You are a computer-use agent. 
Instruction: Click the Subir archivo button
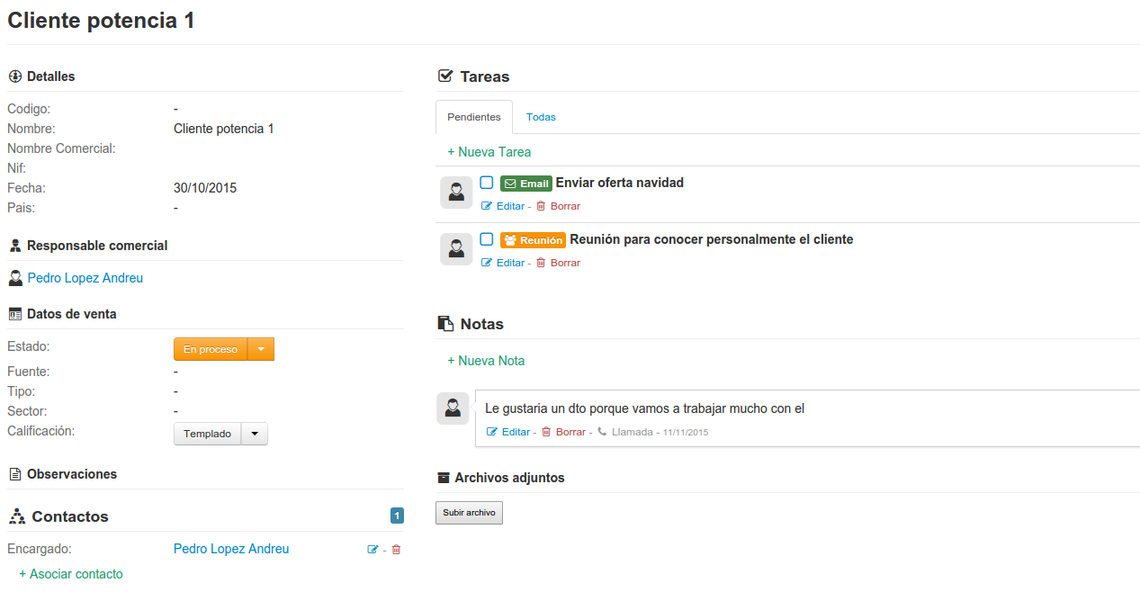point(469,513)
